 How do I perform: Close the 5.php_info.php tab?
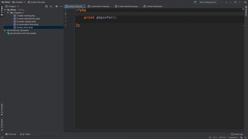(84, 7)
